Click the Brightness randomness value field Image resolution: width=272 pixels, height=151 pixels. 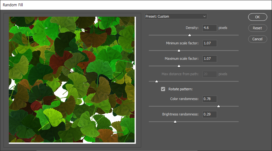pos(209,115)
